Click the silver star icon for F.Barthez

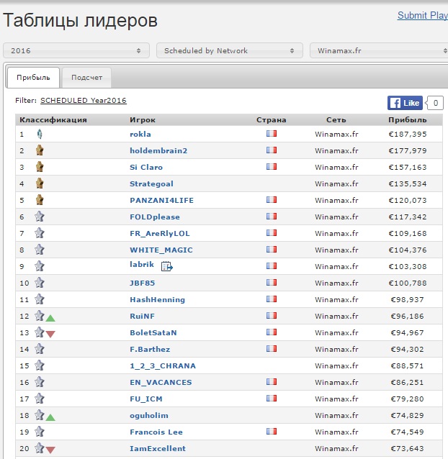pyautogui.click(x=40, y=349)
